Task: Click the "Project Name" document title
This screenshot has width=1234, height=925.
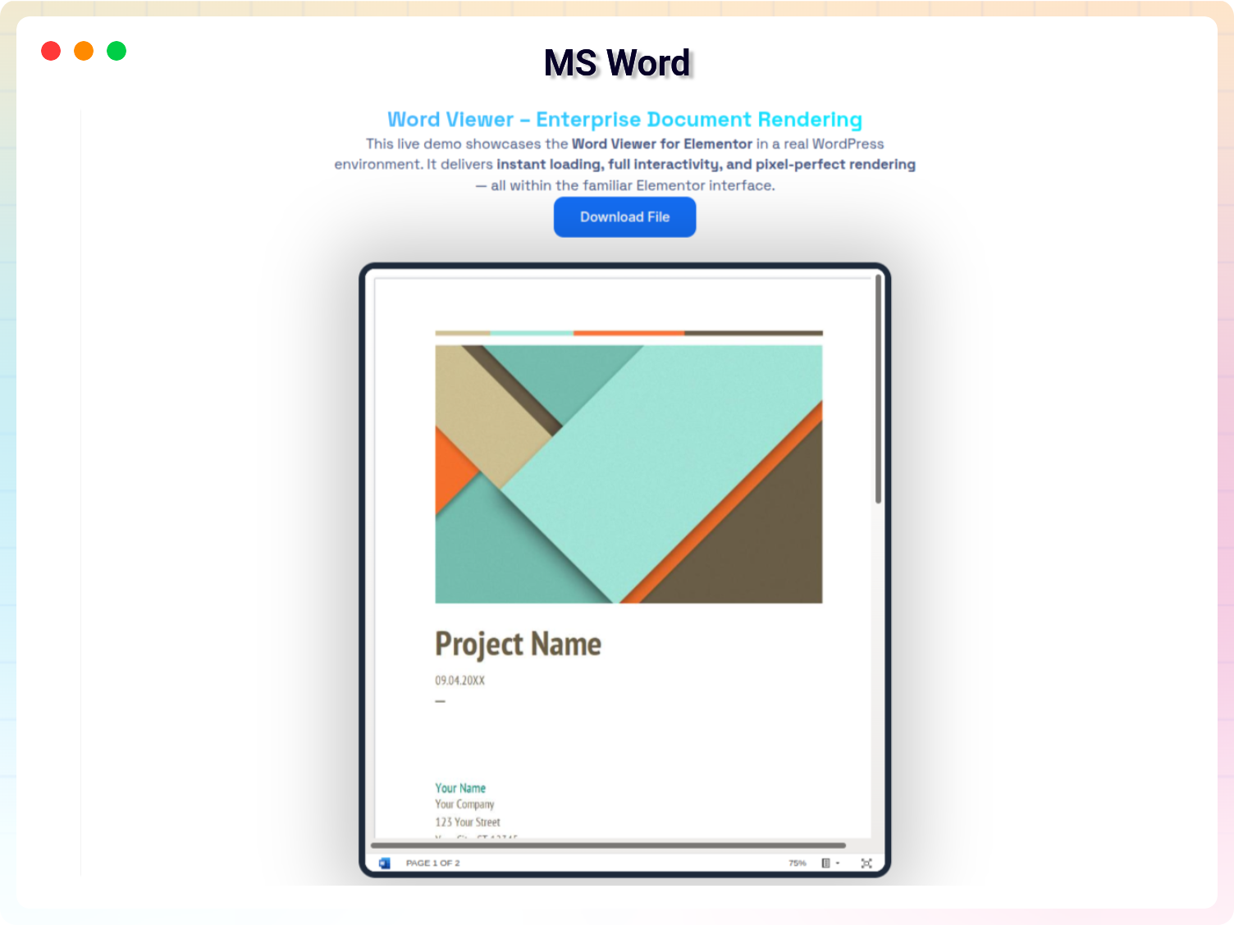Action: coord(518,645)
